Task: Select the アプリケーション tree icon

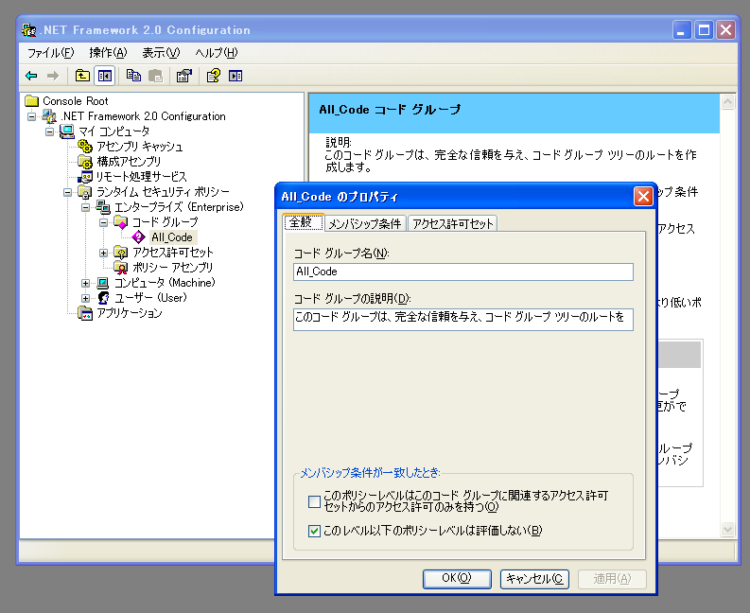Action: pyautogui.click(x=85, y=313)
